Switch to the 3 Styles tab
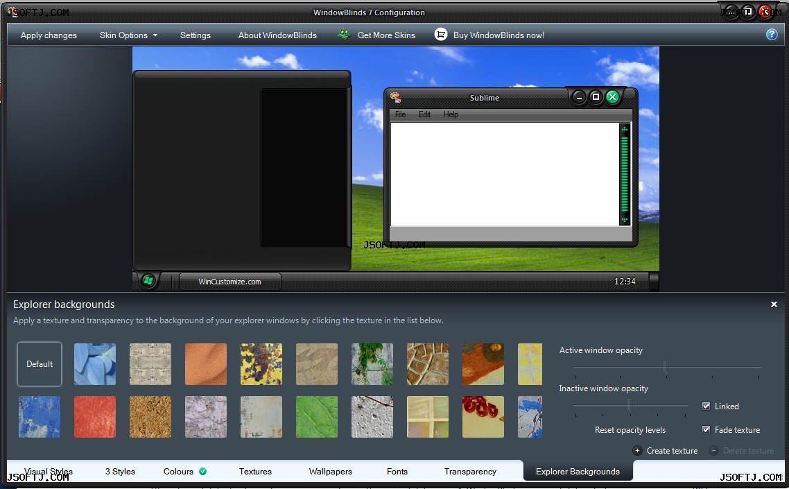The height and width of the screenshot is (489, 789). pos(120,472)
